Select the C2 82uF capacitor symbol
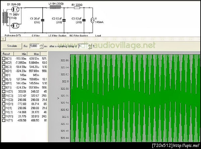Image resolution: width=201 pixels, height=149 pixels. (64, 20)
